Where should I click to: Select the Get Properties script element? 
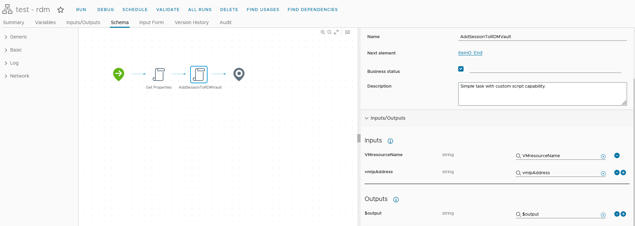pyautogui.click(x=159, y=74)
